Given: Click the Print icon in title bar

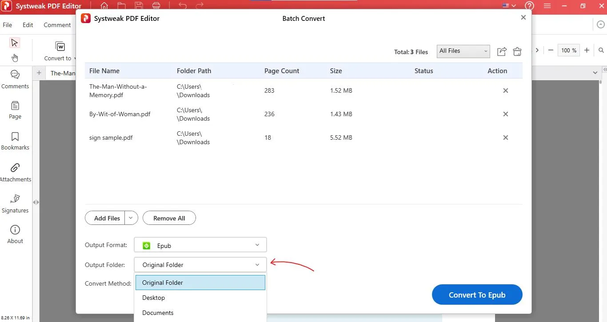Looking at the screenshot, I should [x=156, y=6].
